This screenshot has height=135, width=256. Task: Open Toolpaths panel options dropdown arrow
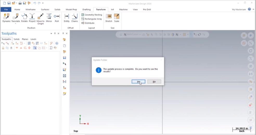(51, 34)
